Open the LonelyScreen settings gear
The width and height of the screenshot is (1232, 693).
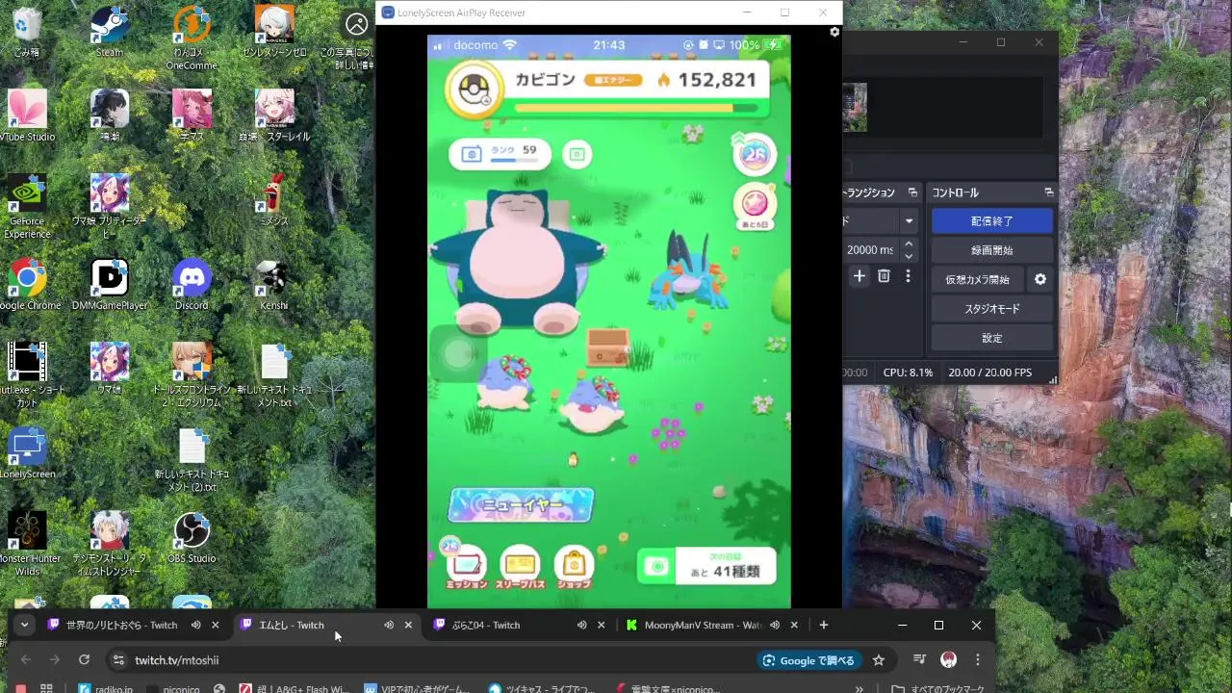(x=834, y=32)
